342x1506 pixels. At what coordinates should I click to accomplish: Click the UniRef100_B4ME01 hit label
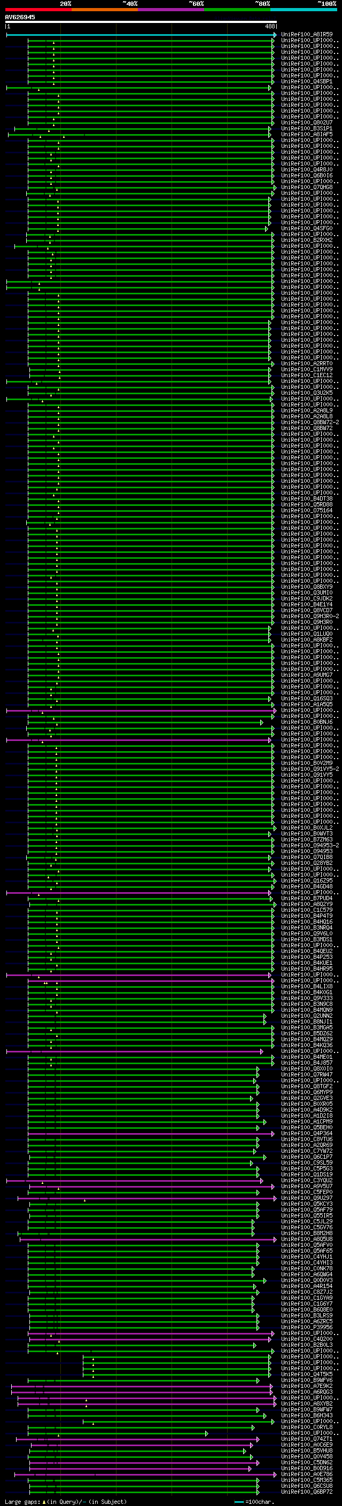[307, 1057]
